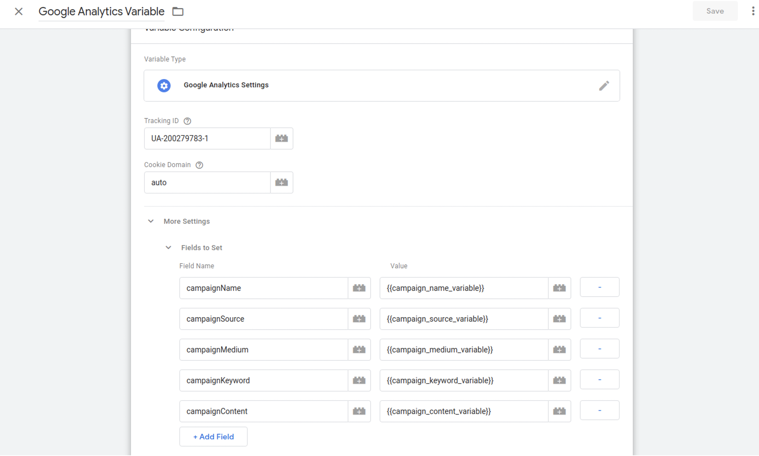Click Tracking ID help question mark
Screen dimensions: 759x456
pos(187,121)
